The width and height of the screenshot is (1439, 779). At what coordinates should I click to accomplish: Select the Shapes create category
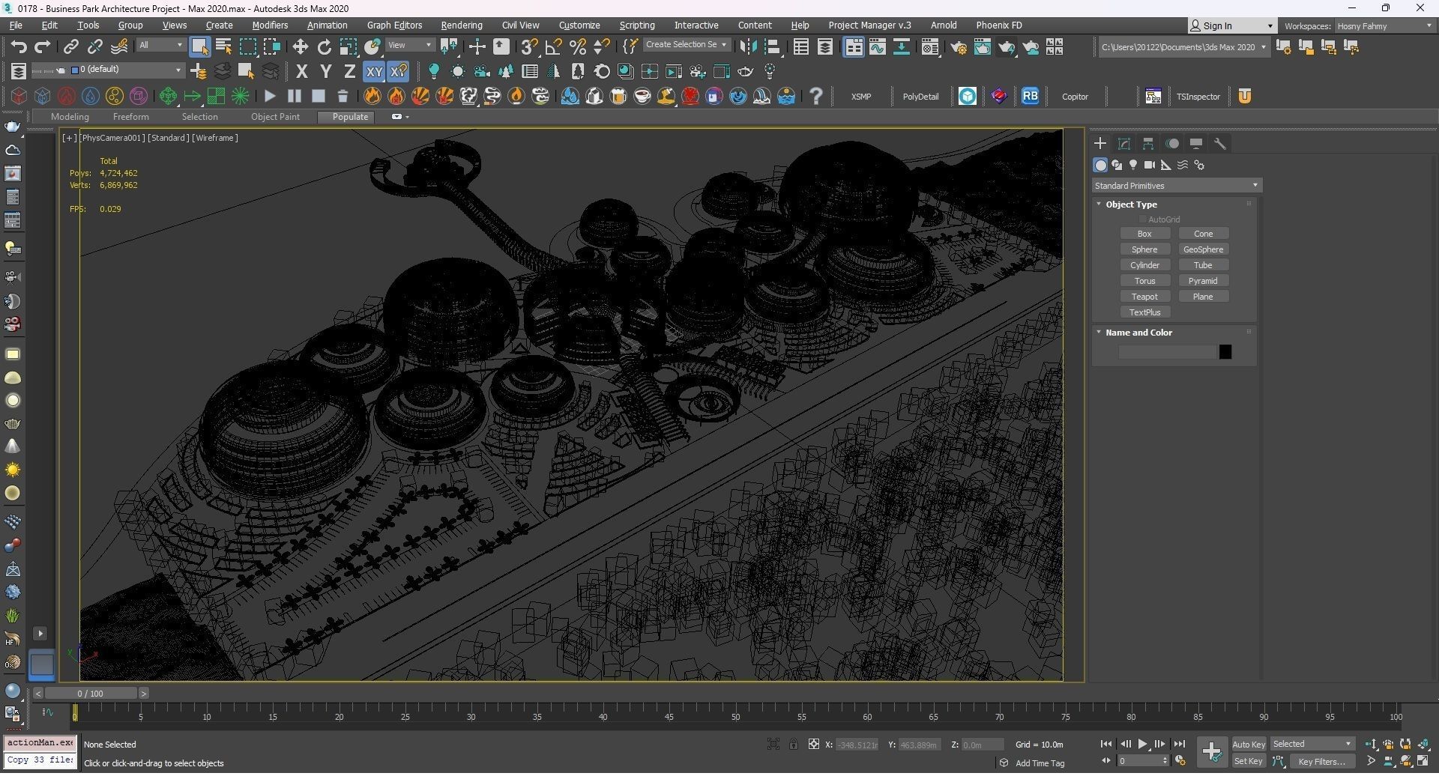point(1117,165)
